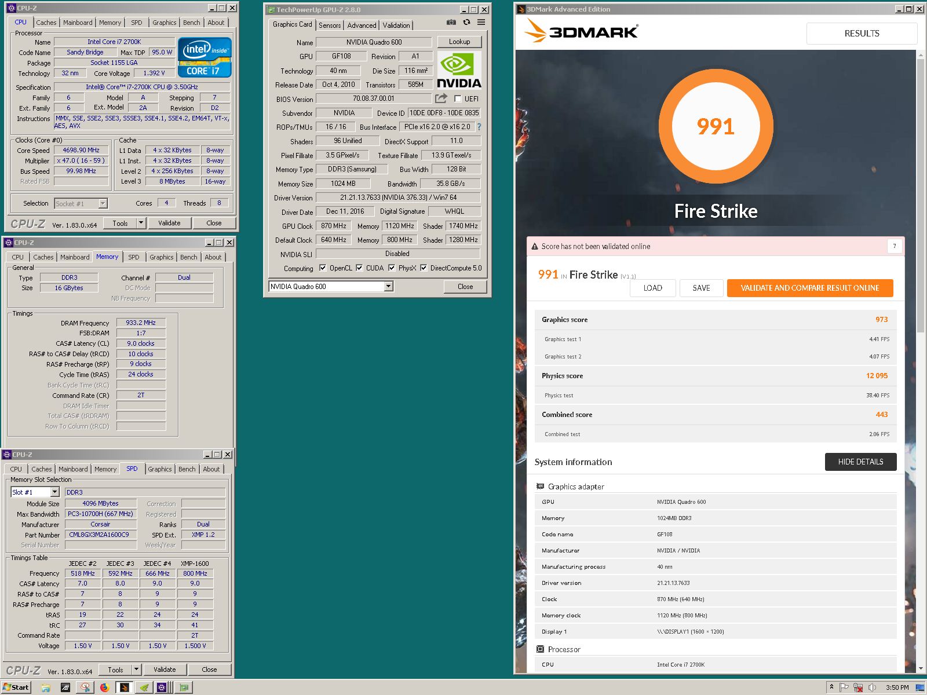
Task: Click the Bus Interface question mark
Action: coord(479,127)
